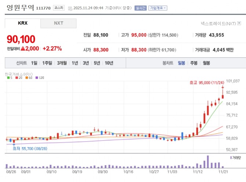Image resolution: width=246 pixels, height=182 pixels.
Task: Select the 5년 line chart period
Action: 97,63
